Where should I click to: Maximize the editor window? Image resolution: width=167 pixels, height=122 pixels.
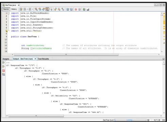164,5
